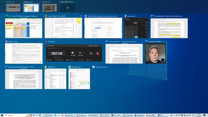Open the clock and calendar flyout
Screen dimensions: 208x117
click(199, 115)
